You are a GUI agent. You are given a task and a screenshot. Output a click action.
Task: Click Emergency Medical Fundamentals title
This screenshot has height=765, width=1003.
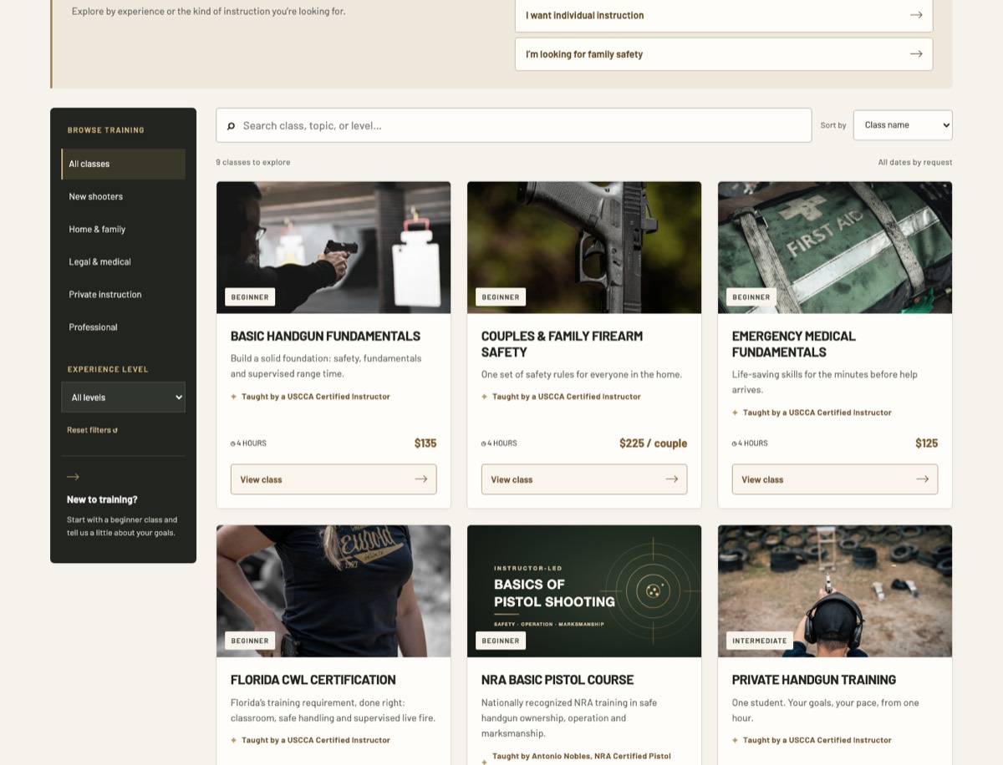click(794, 344)
